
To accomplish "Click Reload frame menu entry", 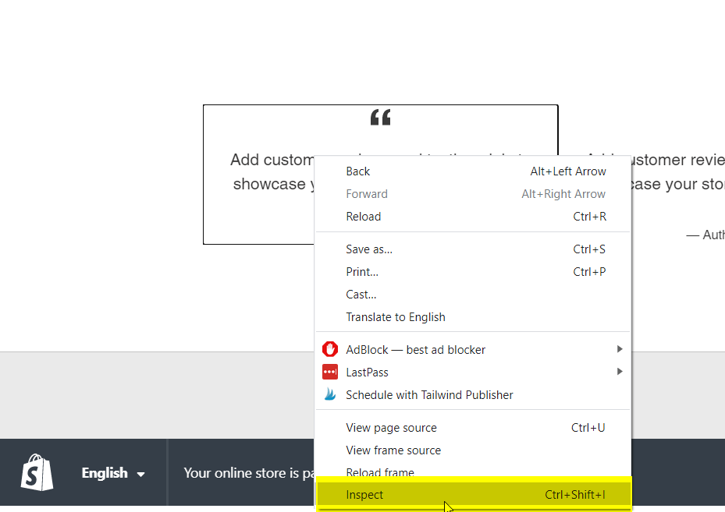I will click(380, 472).
